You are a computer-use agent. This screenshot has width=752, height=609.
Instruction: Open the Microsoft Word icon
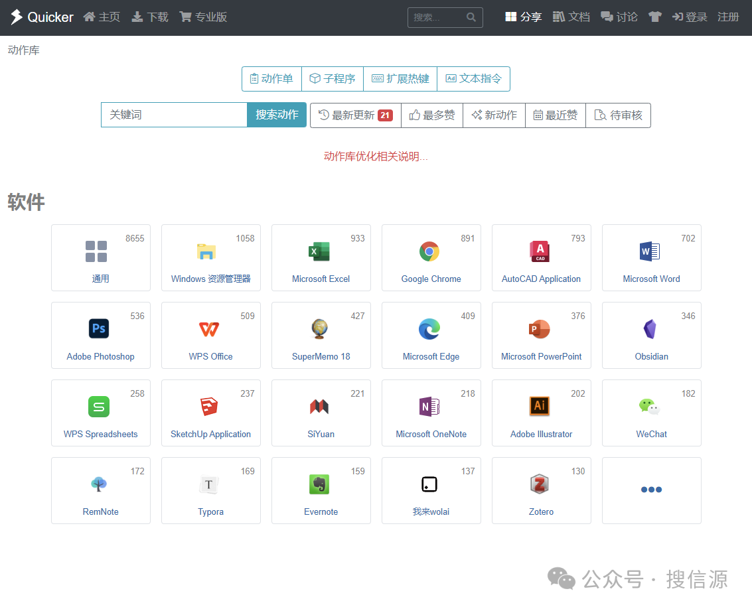point(650,251)
